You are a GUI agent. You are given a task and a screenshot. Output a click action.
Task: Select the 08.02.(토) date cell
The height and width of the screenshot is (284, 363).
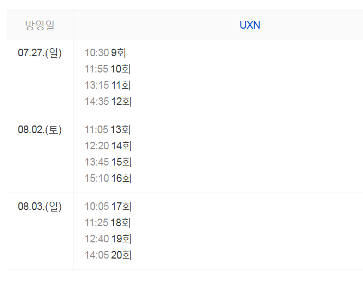[40, 130]
